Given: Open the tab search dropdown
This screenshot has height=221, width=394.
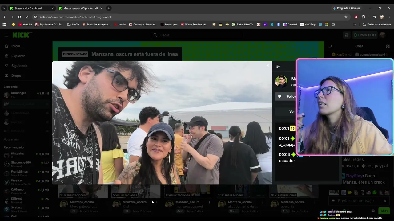Looking at the screenshot, I should [x=4, y=8].
